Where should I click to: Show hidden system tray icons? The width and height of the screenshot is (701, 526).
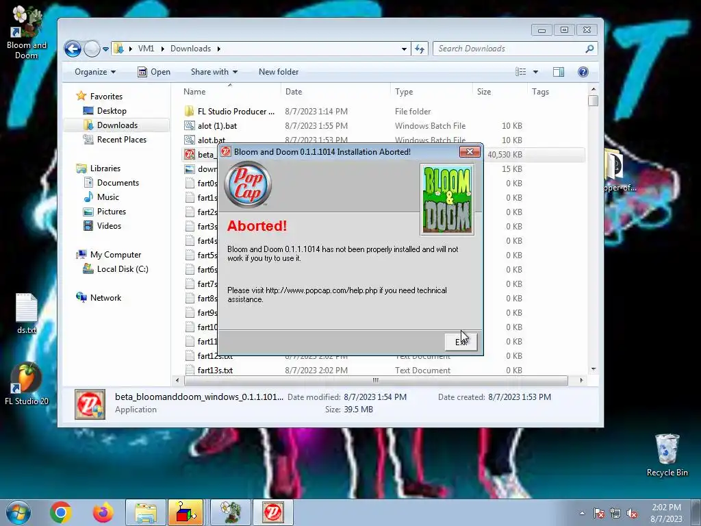click(582, 513)
